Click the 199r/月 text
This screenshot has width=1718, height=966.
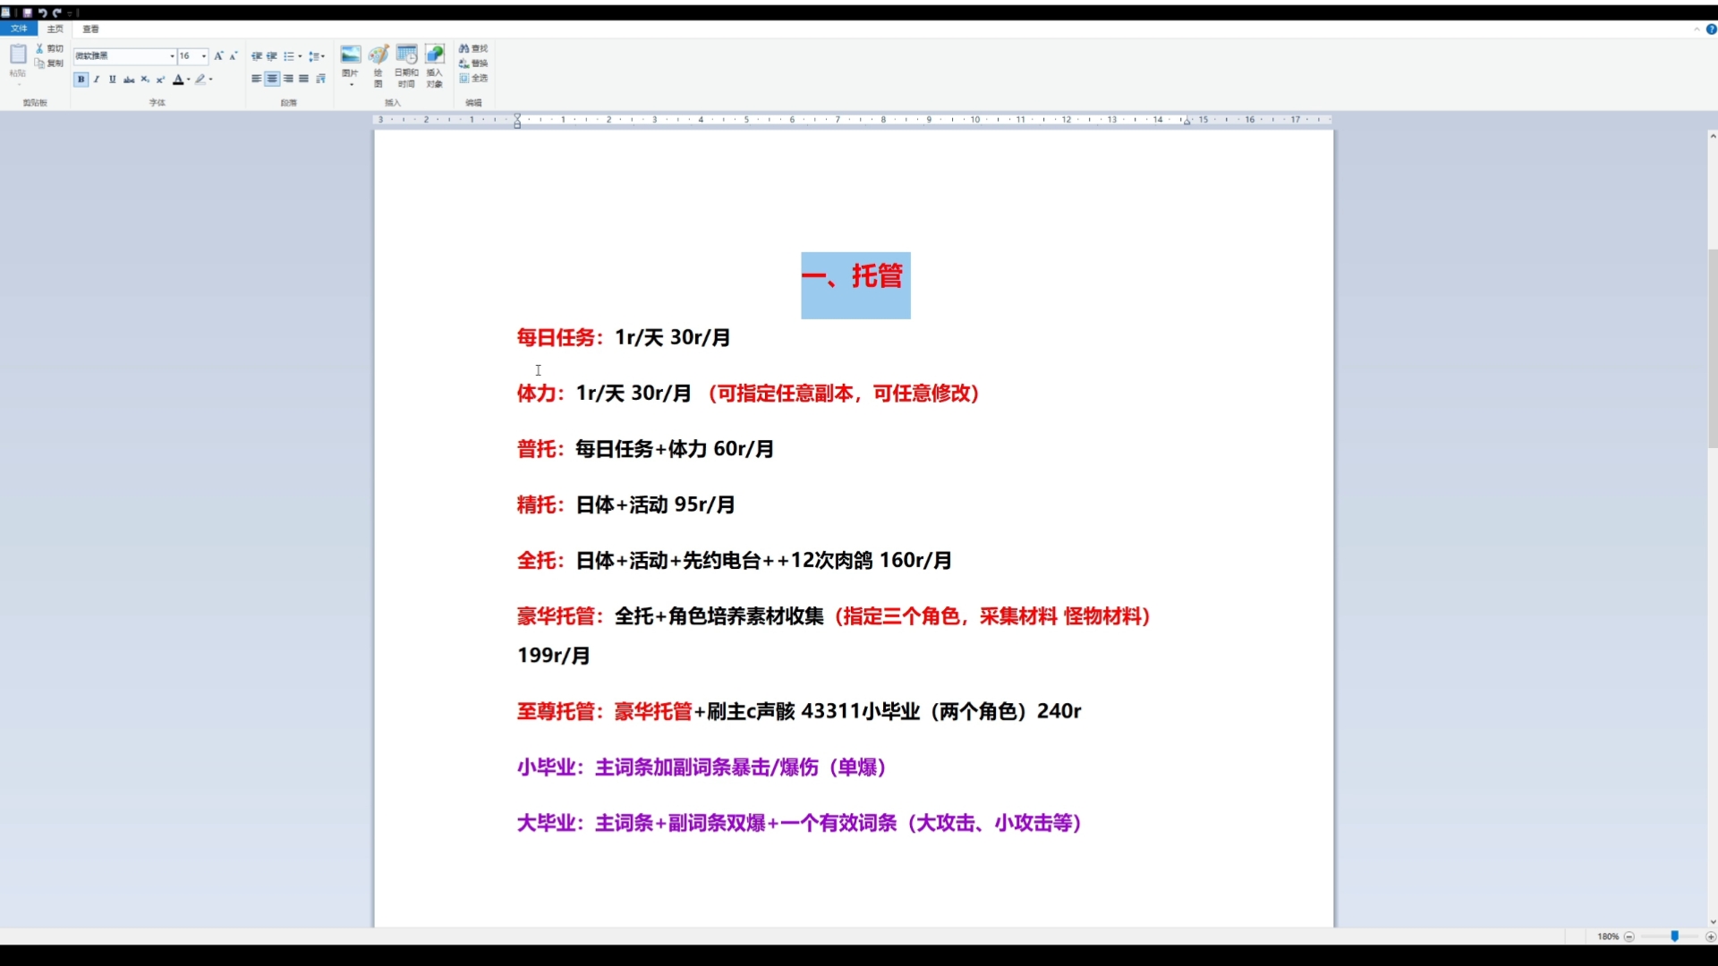(x=554, y=655)
